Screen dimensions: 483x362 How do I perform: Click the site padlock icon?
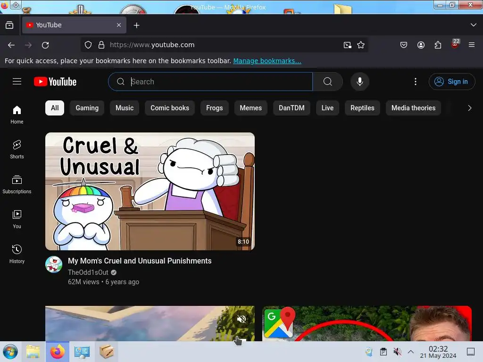click(x=101, y=45)
